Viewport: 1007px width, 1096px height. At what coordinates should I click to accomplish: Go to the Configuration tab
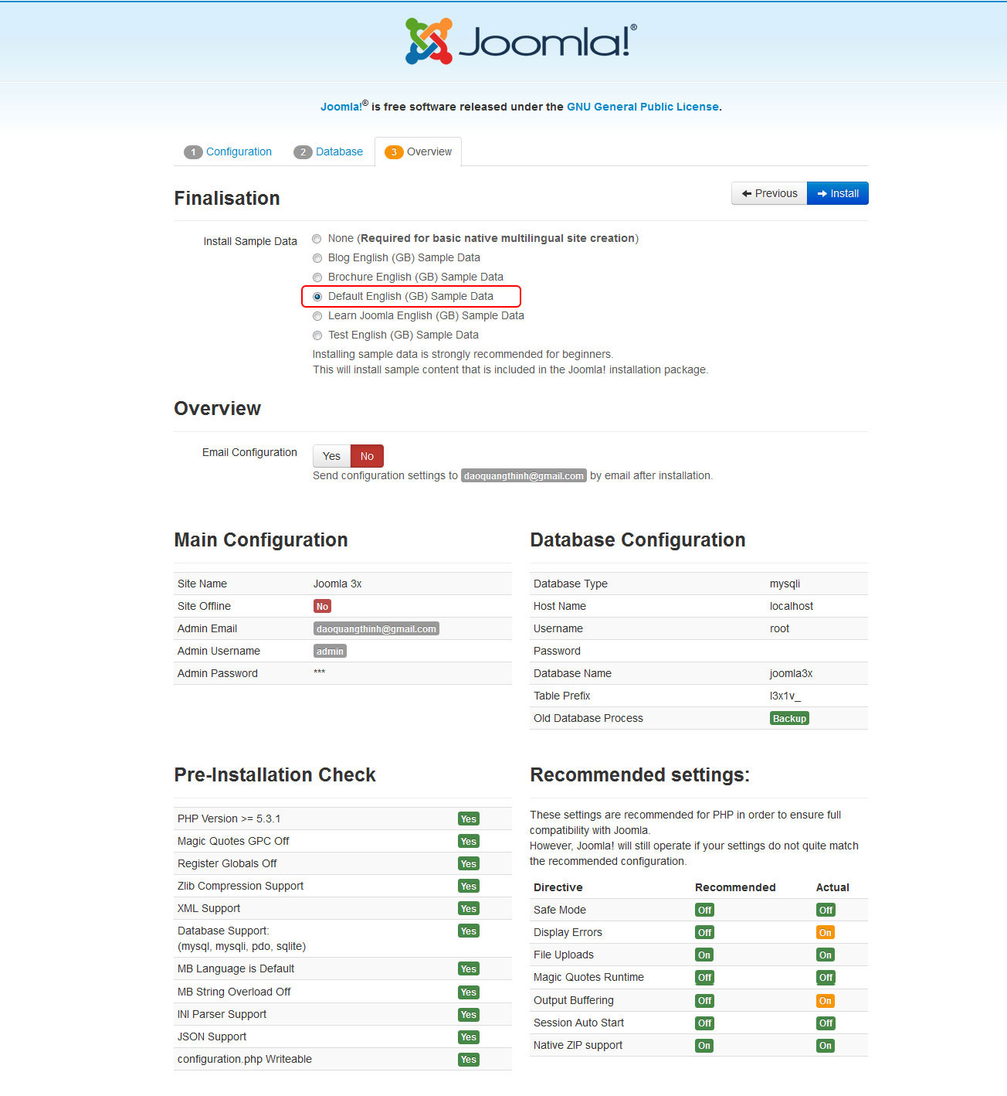point(239,152)
